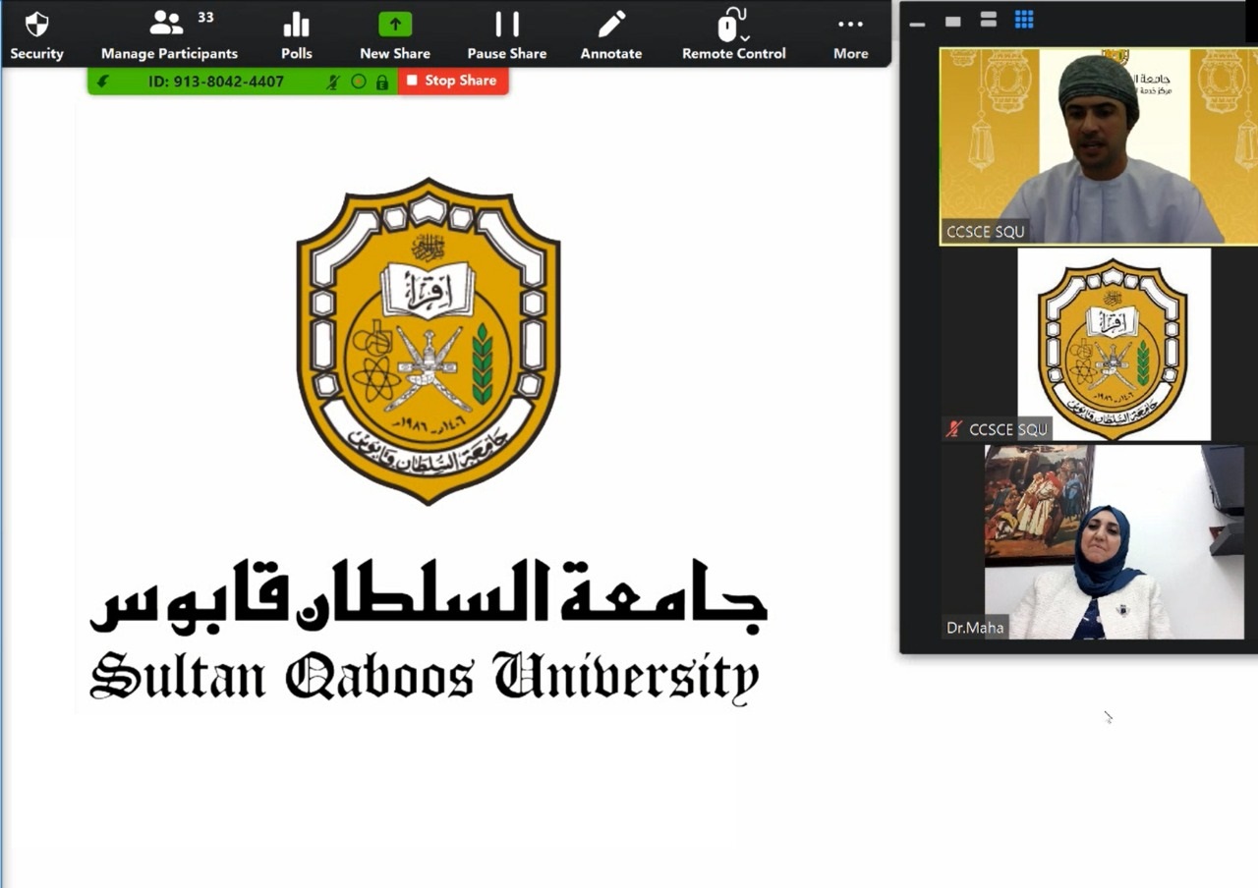This screenshot has width=1258, height=888.
Task: Toggle the muted microphone icon in green bar
Action: tap(334, 82)
